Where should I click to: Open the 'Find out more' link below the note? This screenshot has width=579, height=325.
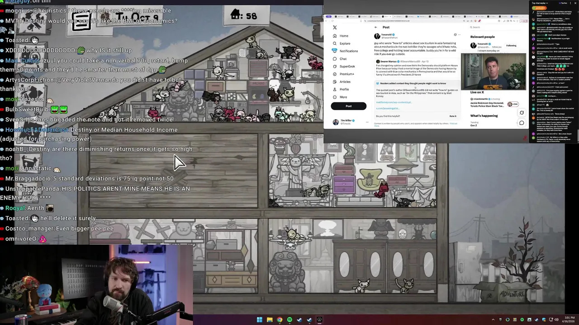tap(453, 123)
